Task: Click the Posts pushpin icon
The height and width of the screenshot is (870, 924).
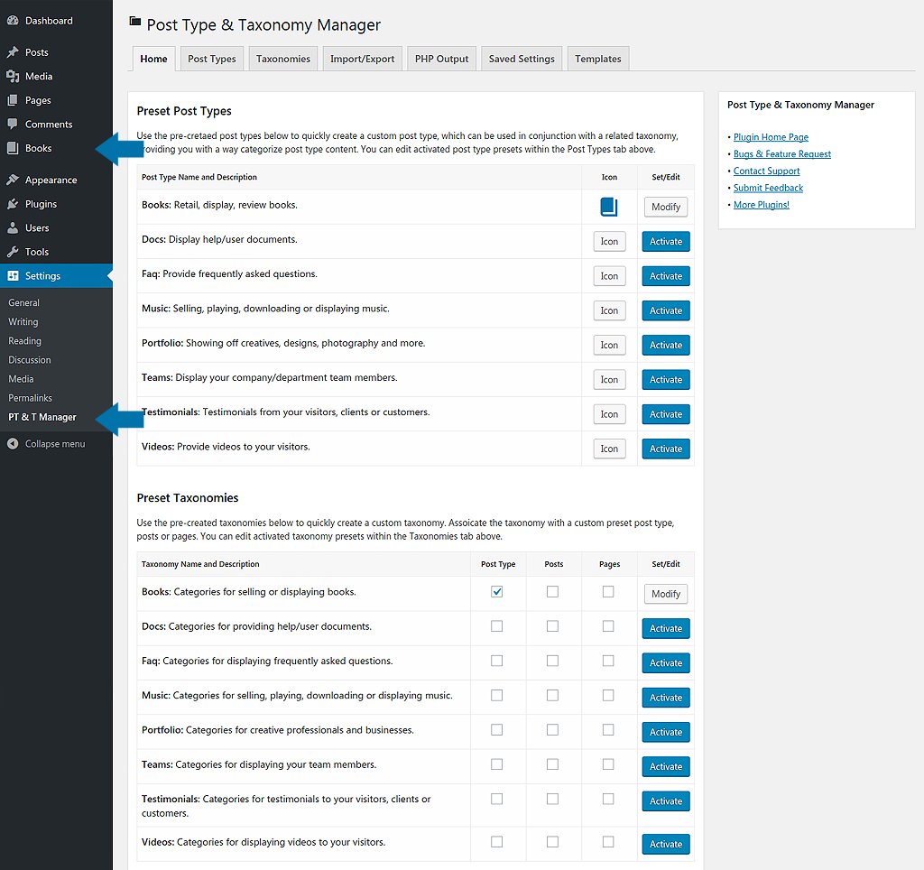Action: pyautogui.click(x=13, y=52)
